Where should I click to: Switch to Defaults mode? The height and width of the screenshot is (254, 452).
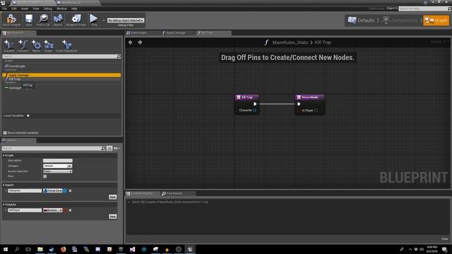362,20
